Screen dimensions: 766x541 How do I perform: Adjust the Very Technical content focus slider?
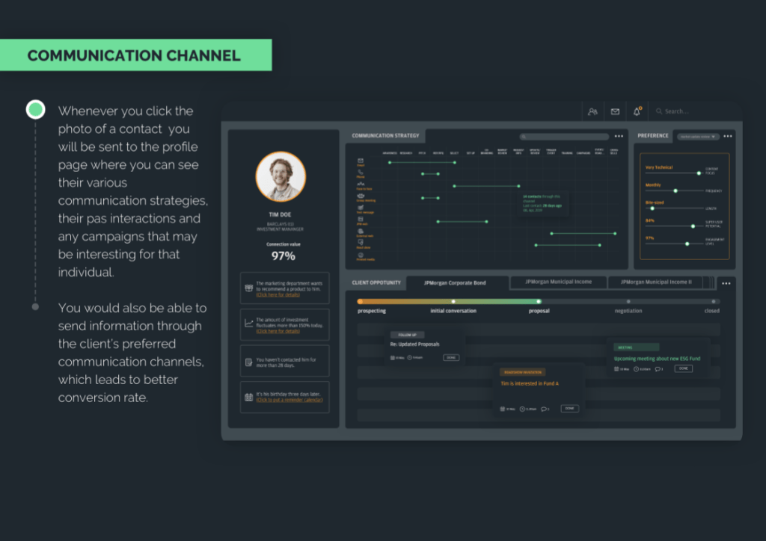(x=699, y=173)
